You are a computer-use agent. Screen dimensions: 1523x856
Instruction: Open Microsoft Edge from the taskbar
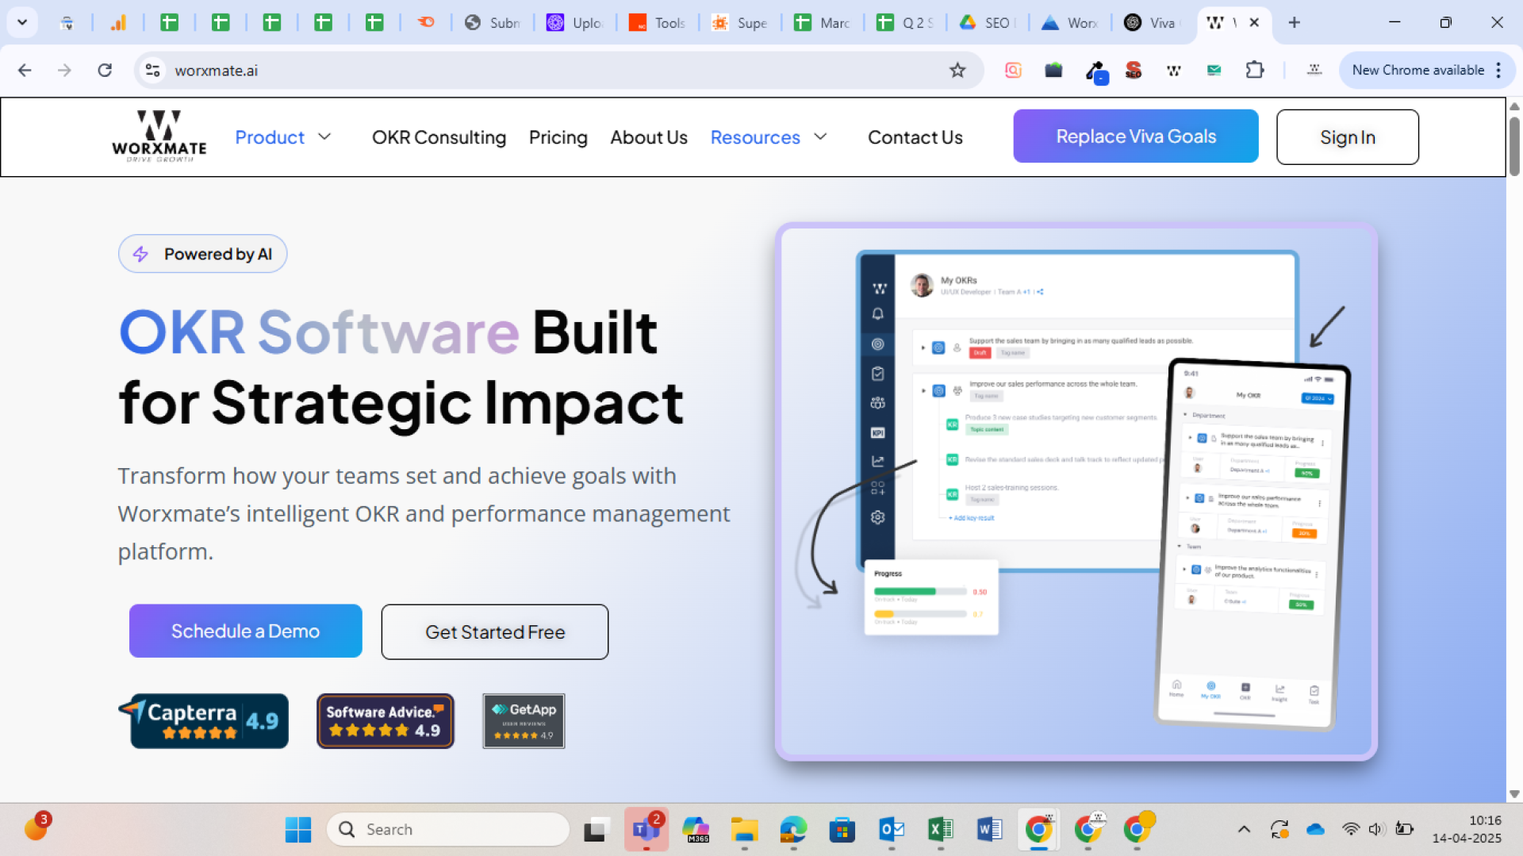click(793, 829)
